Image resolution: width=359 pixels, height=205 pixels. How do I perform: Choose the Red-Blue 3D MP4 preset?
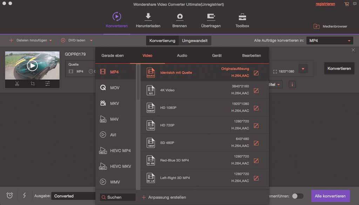(205, 160)
